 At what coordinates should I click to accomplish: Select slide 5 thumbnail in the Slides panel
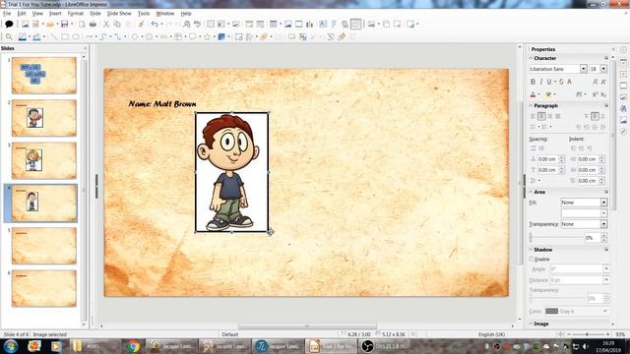pyautogui.click(x=43, y=246)
